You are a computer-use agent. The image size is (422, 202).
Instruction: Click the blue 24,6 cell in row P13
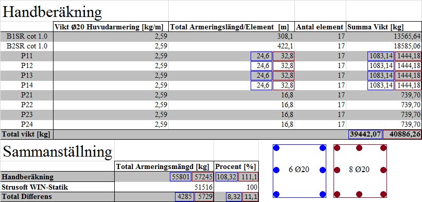tap(261, 76)
